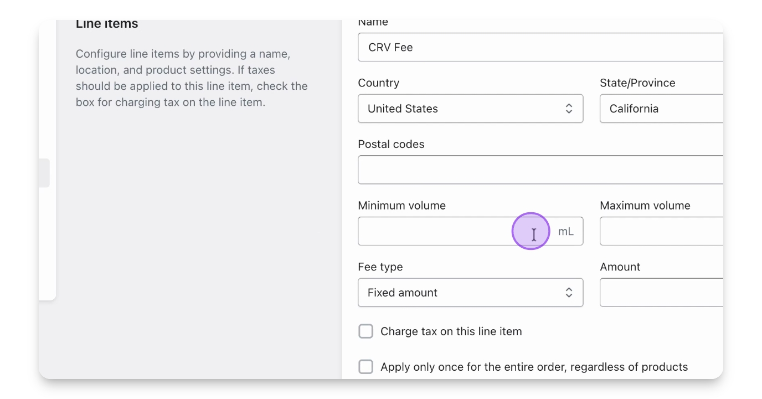Screen dimensions: 762x399
Task: Click the 'Apply only once for the entire order' label
Action: click(x=534, y=367)
